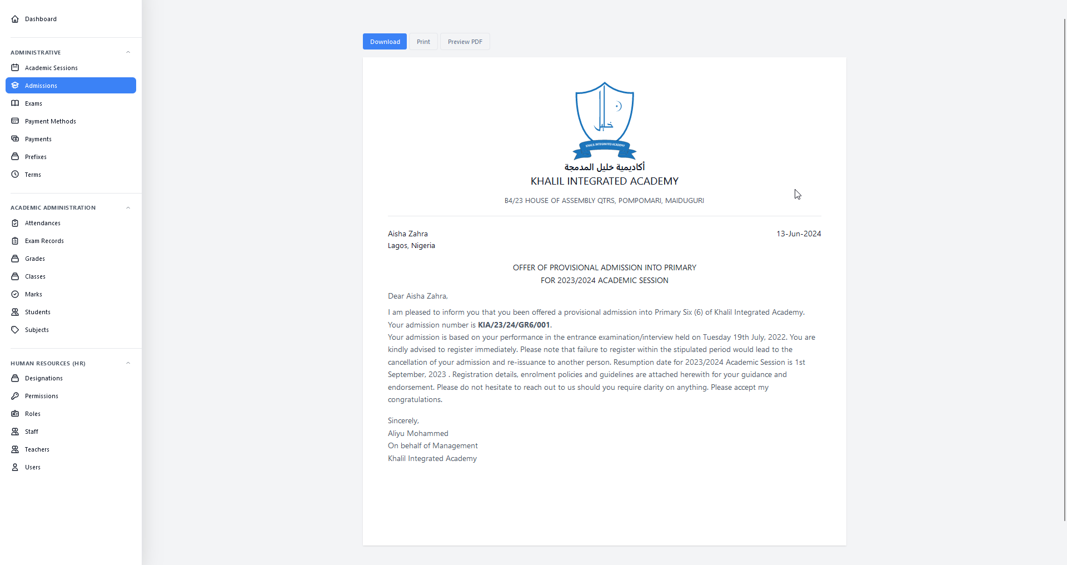This screenshot has height=565, width=1067.
Task: Collapse the Human Resources section
Action: coord(128,363)
